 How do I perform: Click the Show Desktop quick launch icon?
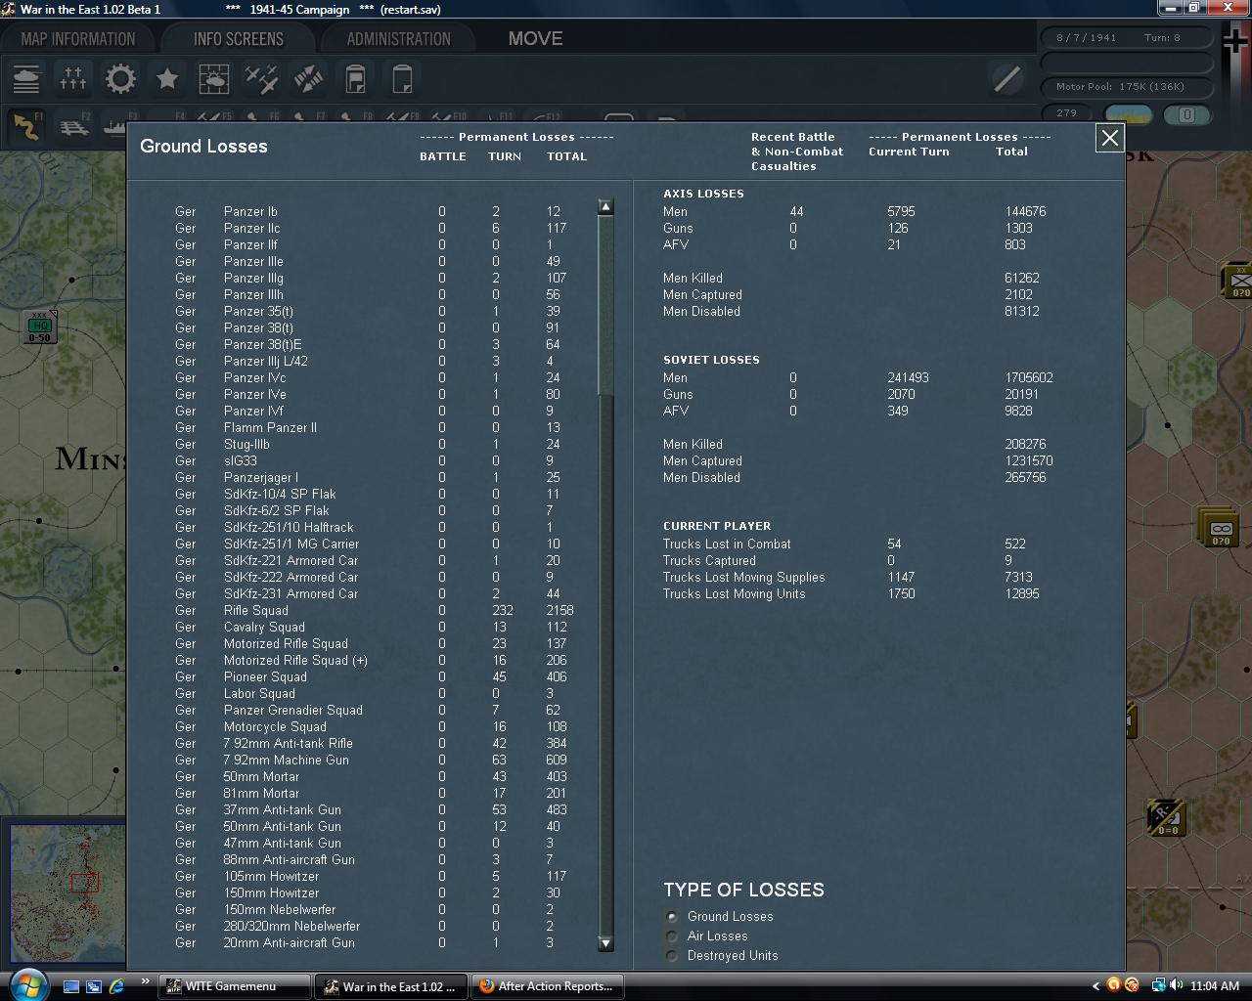[70, 986]
